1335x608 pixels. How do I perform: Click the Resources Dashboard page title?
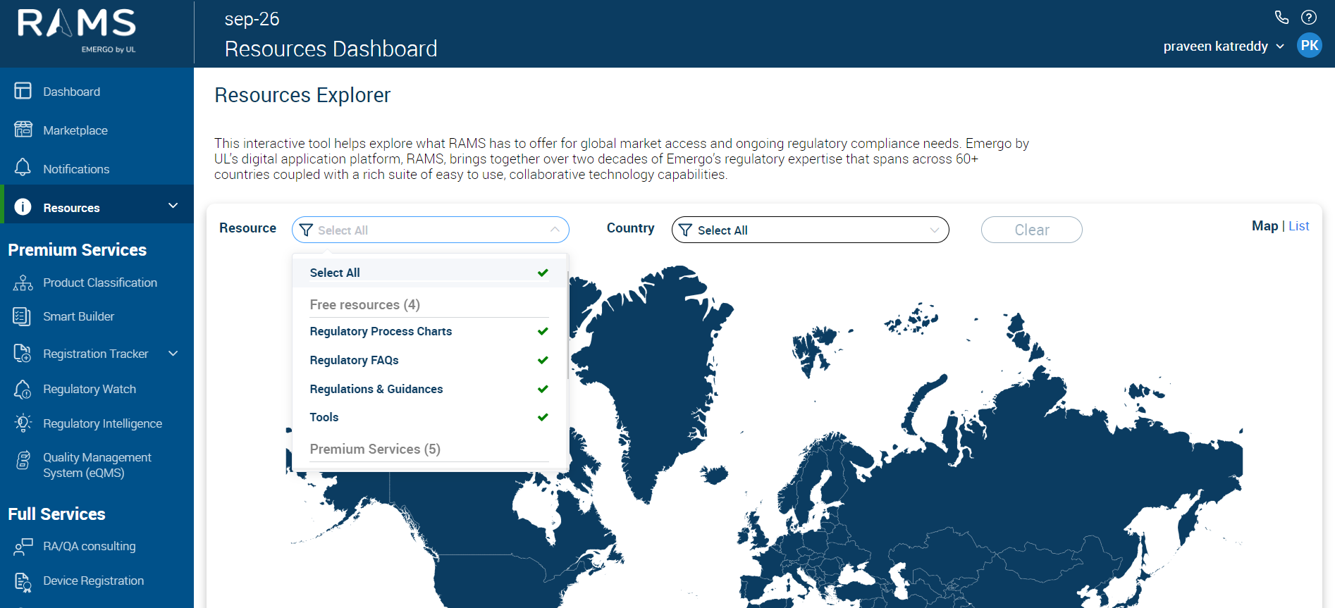[x=331, y=49]
